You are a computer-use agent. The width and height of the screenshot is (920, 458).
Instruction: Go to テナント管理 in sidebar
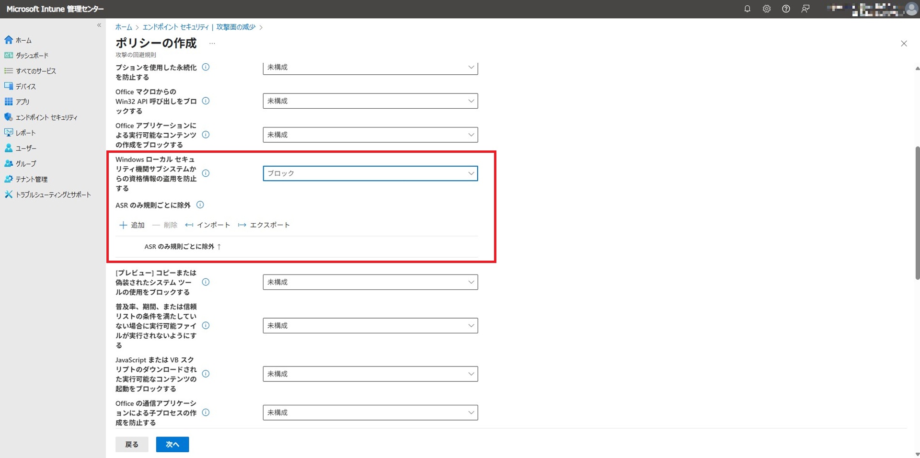click(x=31, y=179)
